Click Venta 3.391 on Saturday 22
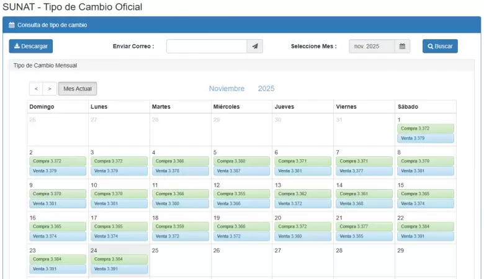 tap(426, 236)
